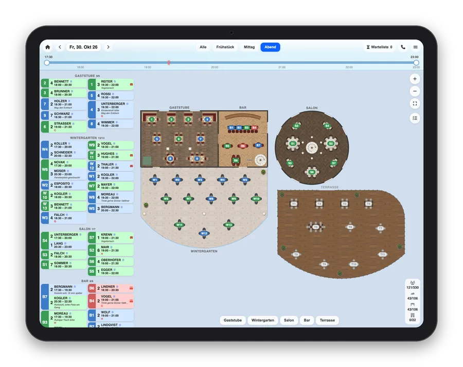Switch to the Mittag tab
This screenshot has height=367, width=463.
(249, 47)
